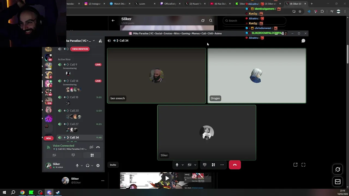Open the browser extensions puzzle icon
This screenshot has width=349, height=196.
tap(322, 11)
